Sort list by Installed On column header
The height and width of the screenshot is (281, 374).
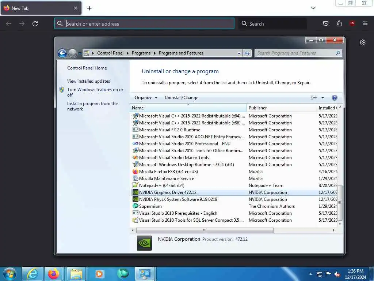327,108
